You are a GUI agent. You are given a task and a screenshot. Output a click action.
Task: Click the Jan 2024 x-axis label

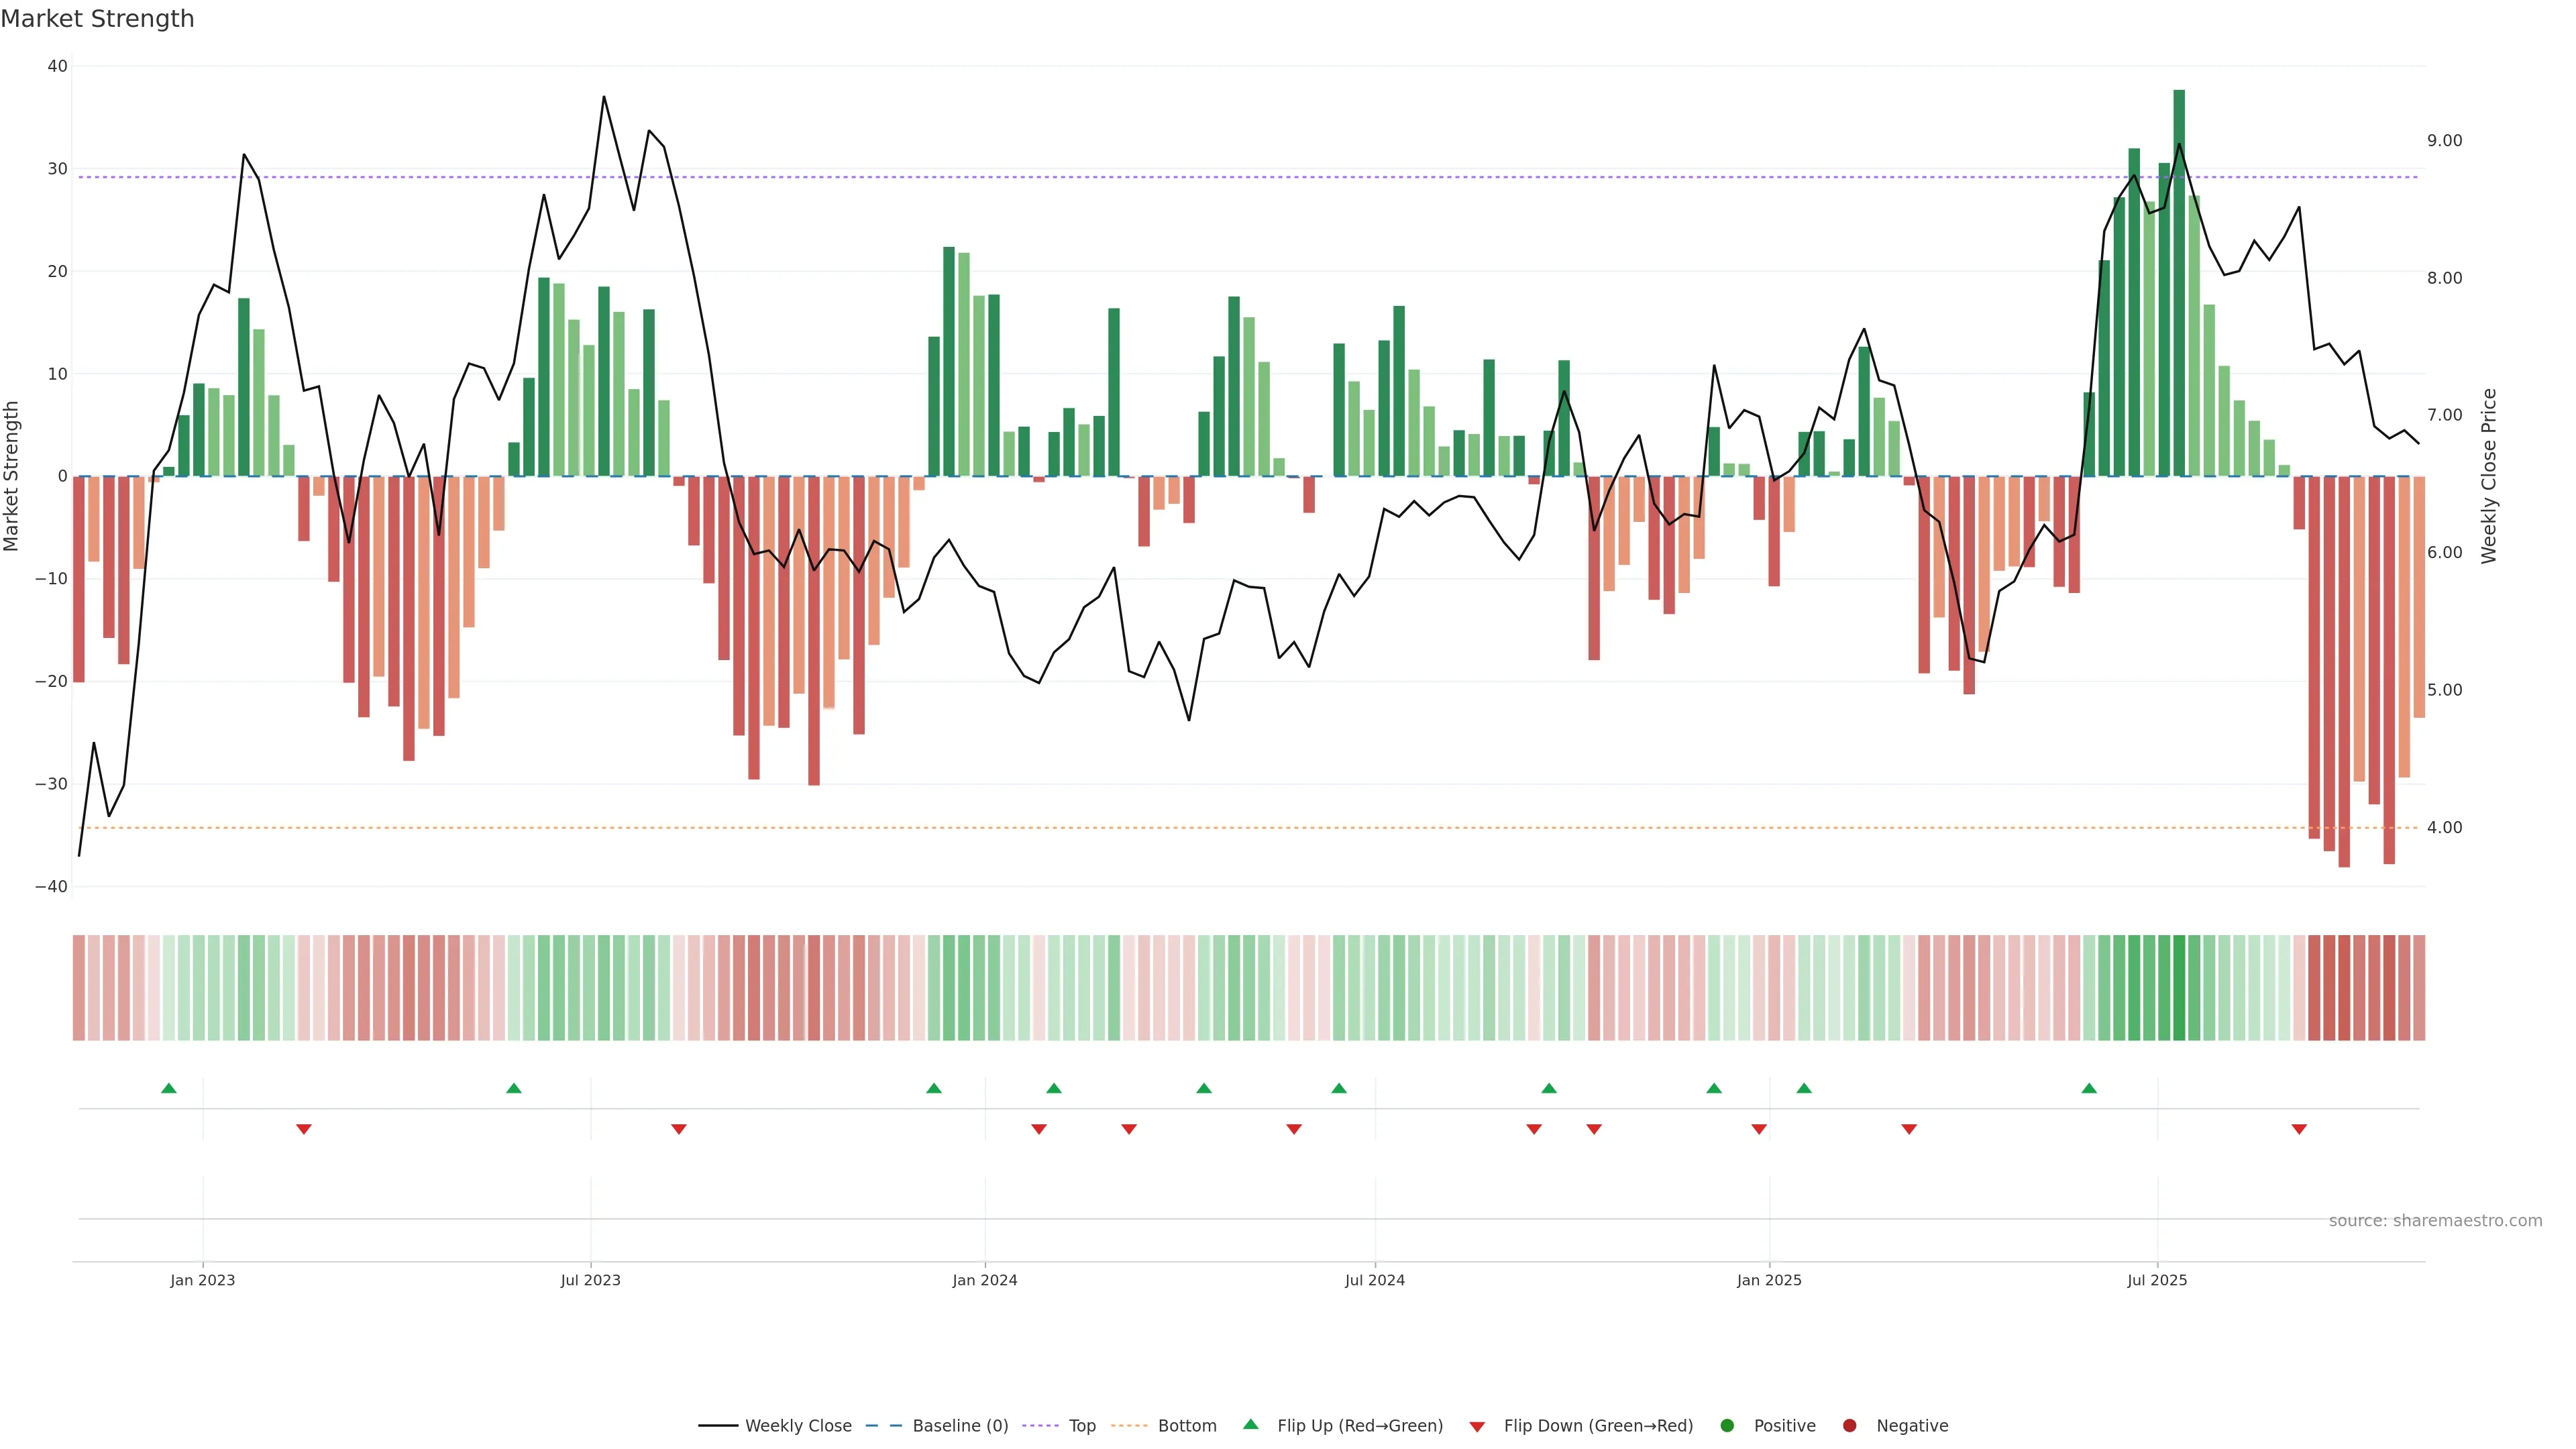pos(984,1280)
